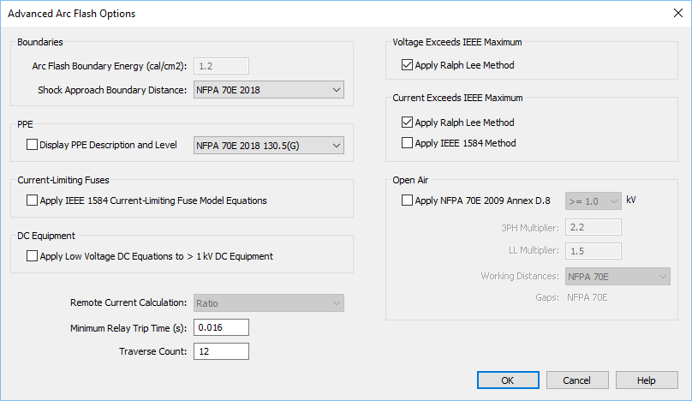Image resolution: width=692 pixels, height=401 pixels.
Task: Click the Traverse Count input field
Action: [x=221, y=351]
